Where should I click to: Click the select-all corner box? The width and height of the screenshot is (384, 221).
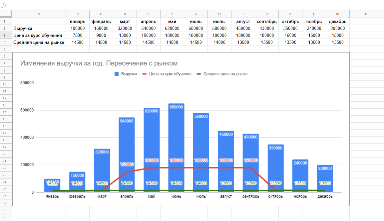coord(6,14)
